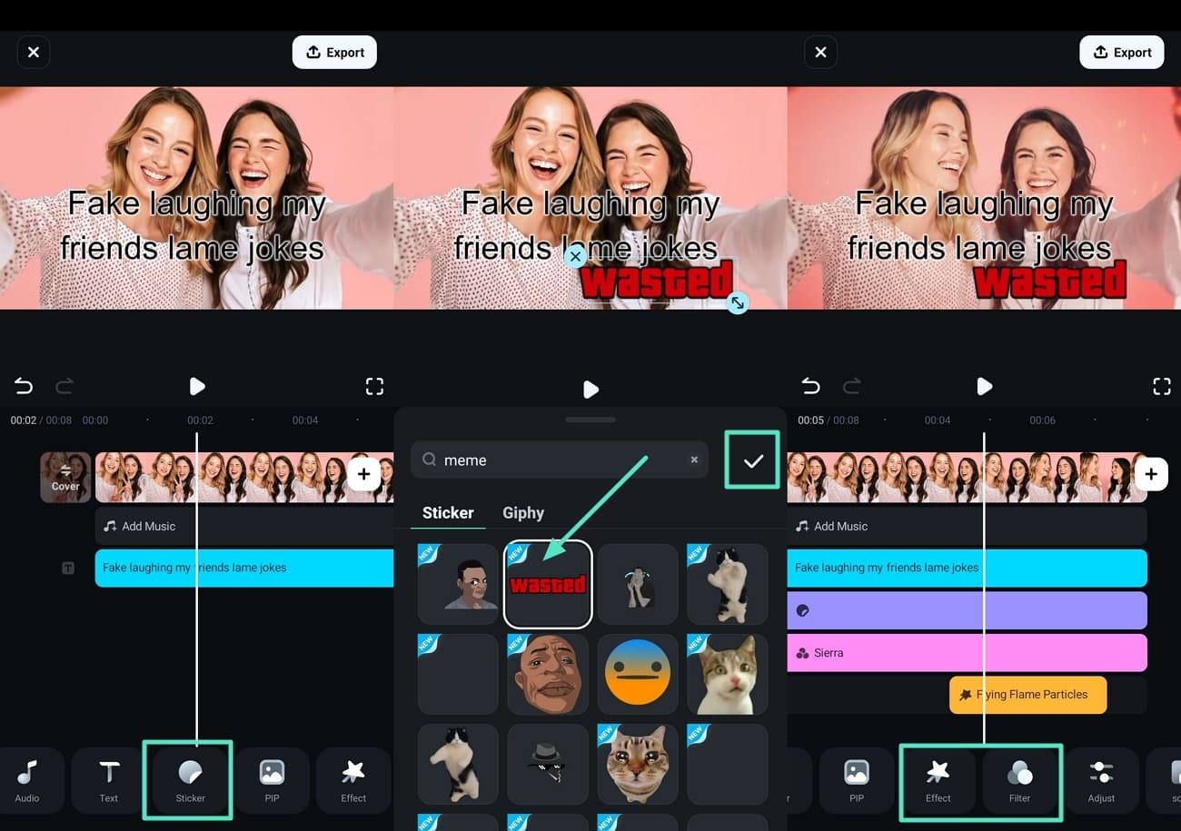Choose the facepalm man sticker
This screenshot has width=1181, height=831.
tap(638, 584)
